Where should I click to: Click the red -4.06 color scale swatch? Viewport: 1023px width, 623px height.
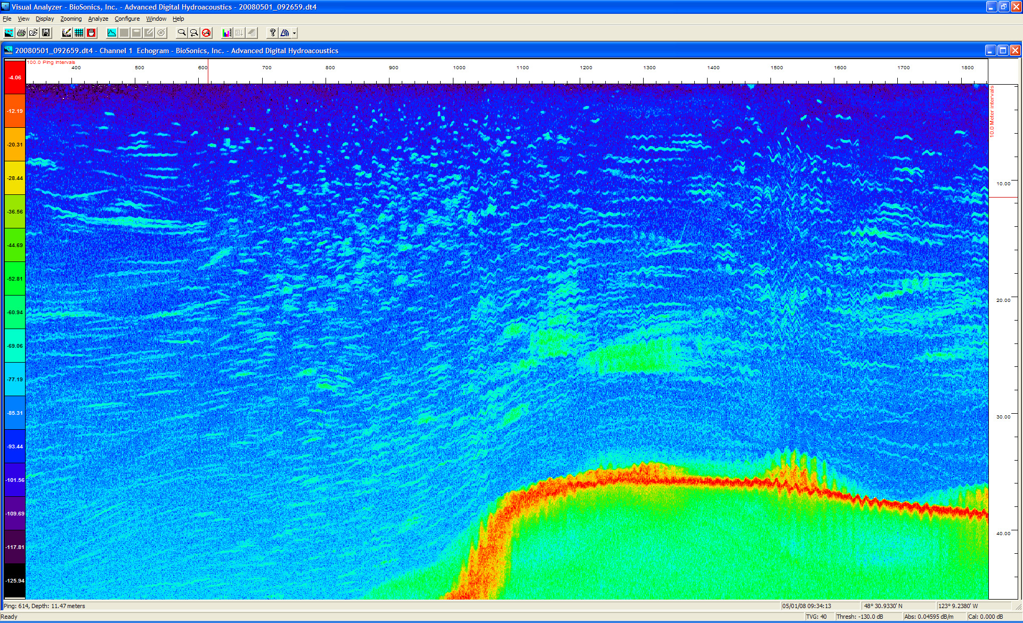click(x=15, y=77)
